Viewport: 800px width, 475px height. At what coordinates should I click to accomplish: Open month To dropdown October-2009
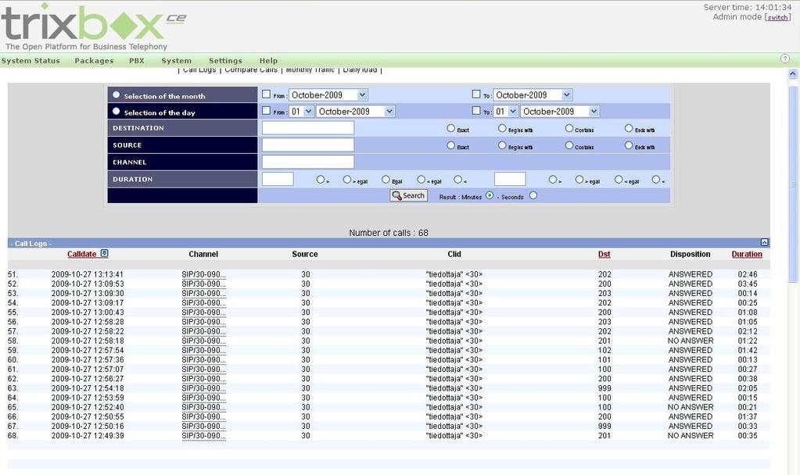(x=533, y=95)
